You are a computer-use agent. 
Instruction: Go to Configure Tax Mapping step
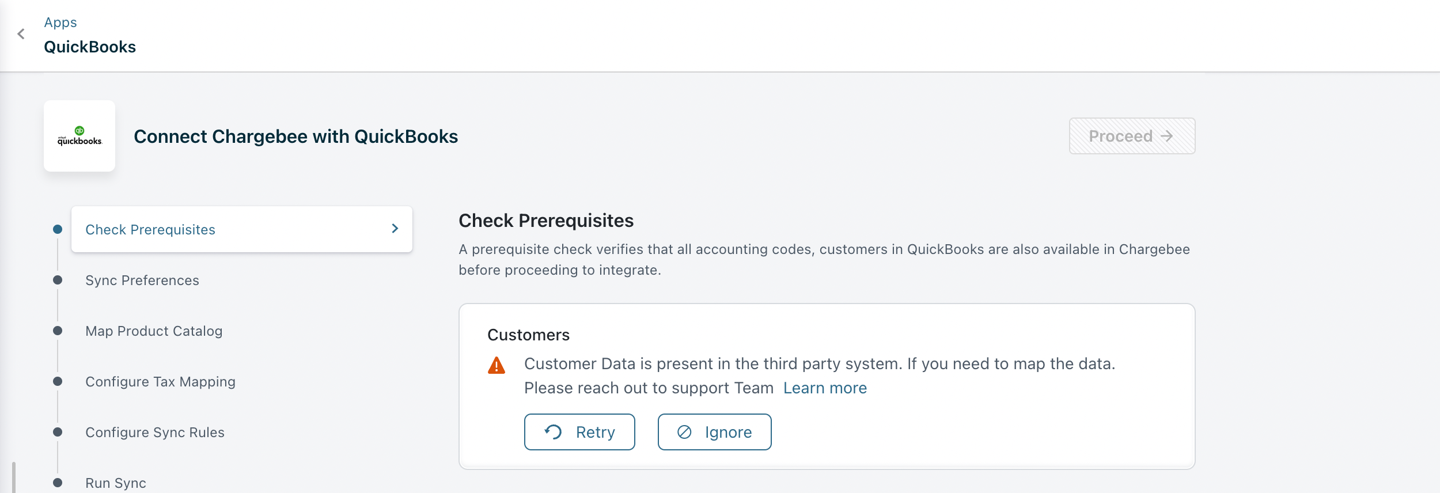click(x=160, y=382)
